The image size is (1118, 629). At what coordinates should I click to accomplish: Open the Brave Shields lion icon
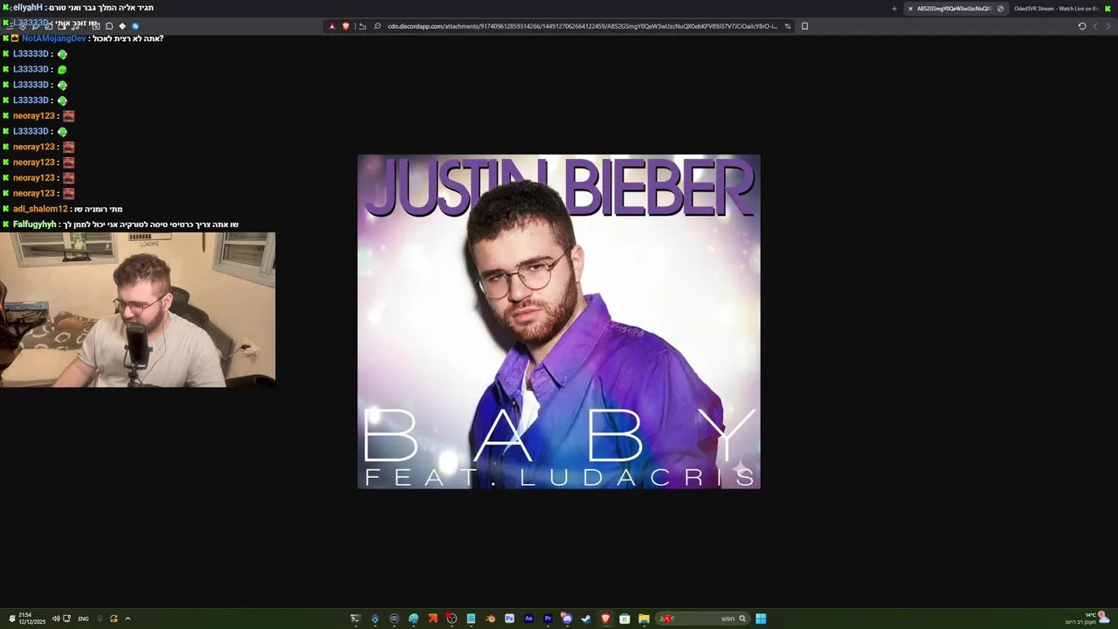pos(346,26)
